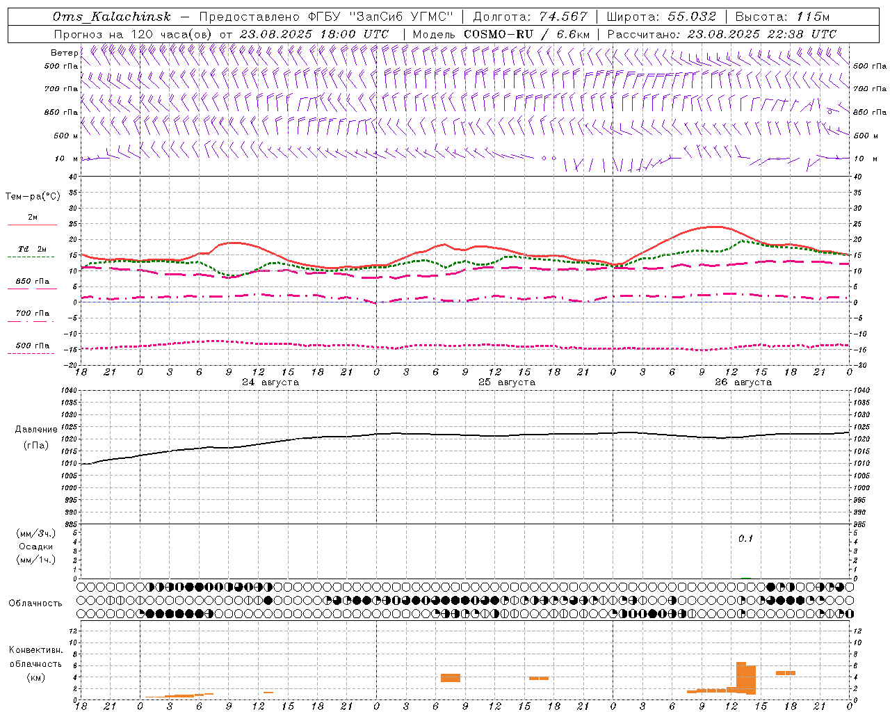The image size is (890, 712).
Task: Click the Тем-ра(°C) axis title
Action: click(33, 197)
